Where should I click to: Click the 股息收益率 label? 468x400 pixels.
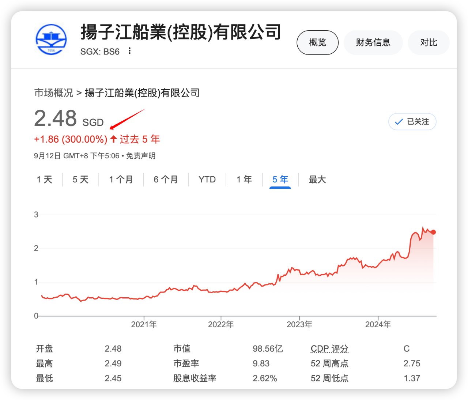195,378
